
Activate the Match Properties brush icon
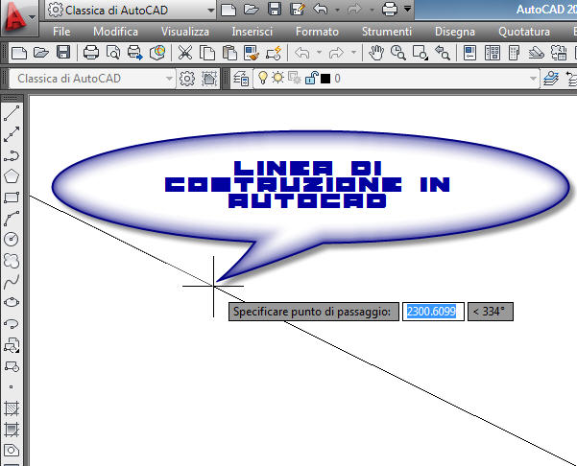pyautogui.click(x=252, y=53)
